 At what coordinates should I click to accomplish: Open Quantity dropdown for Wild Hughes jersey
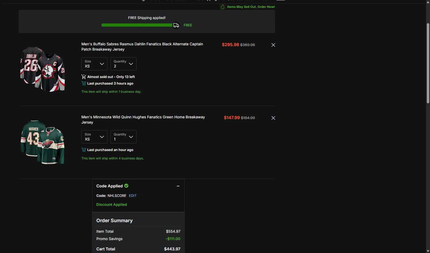pyautogui.click(x=123, y=137)
